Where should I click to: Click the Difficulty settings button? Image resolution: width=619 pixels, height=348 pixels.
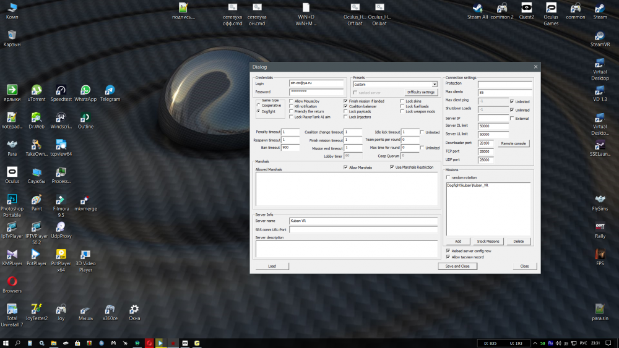[x=421, y=92]
